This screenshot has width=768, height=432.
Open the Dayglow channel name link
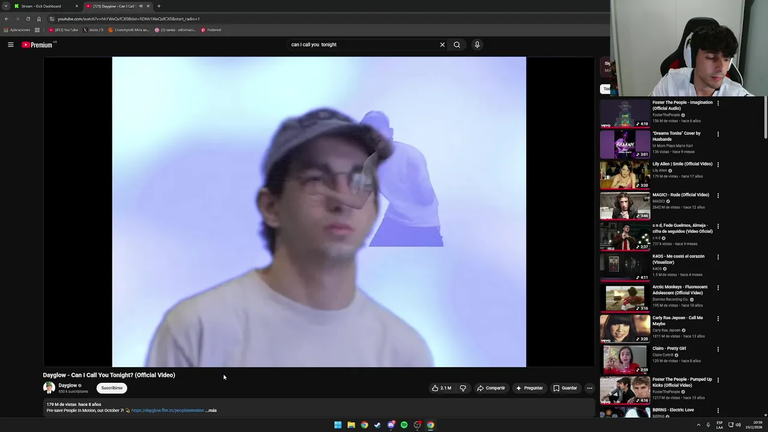[68, 385]
